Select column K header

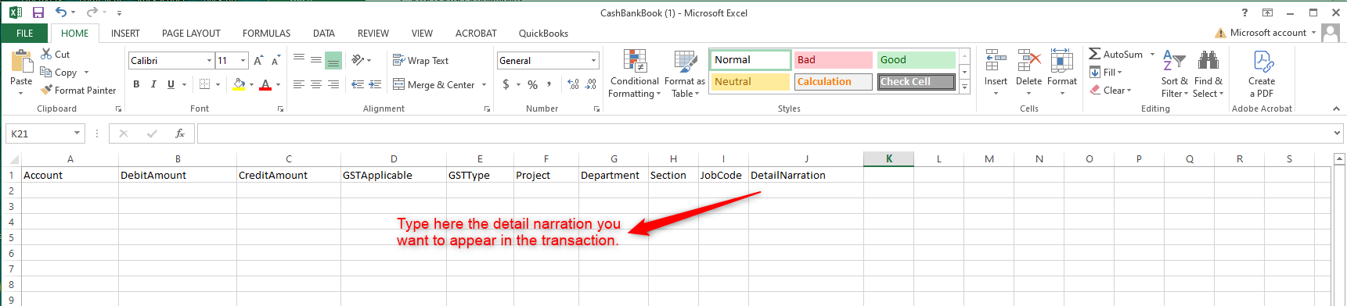click(888, 158)
